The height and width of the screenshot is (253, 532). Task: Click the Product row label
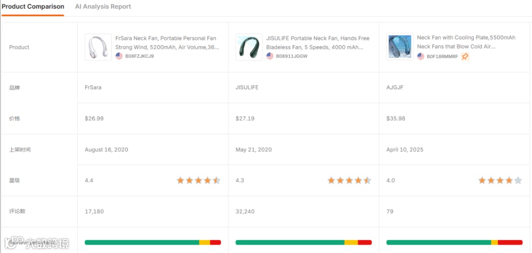19,47
